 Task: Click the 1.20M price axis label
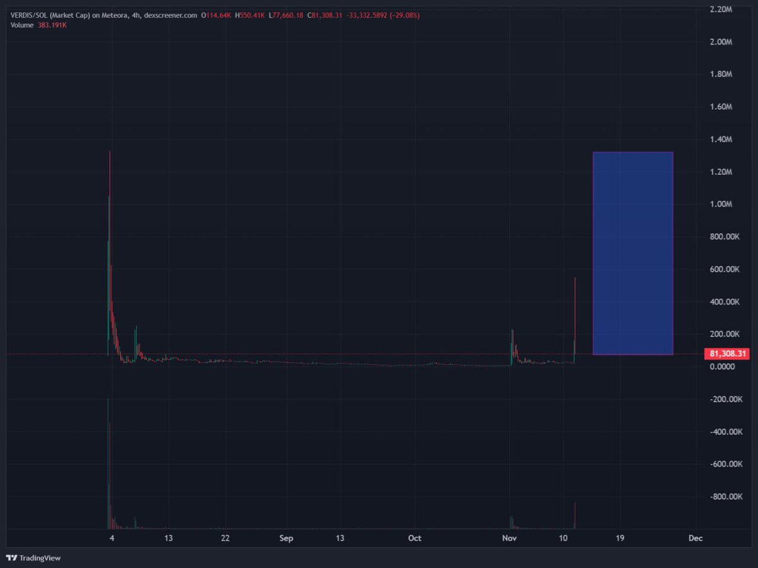coord(720,172)
